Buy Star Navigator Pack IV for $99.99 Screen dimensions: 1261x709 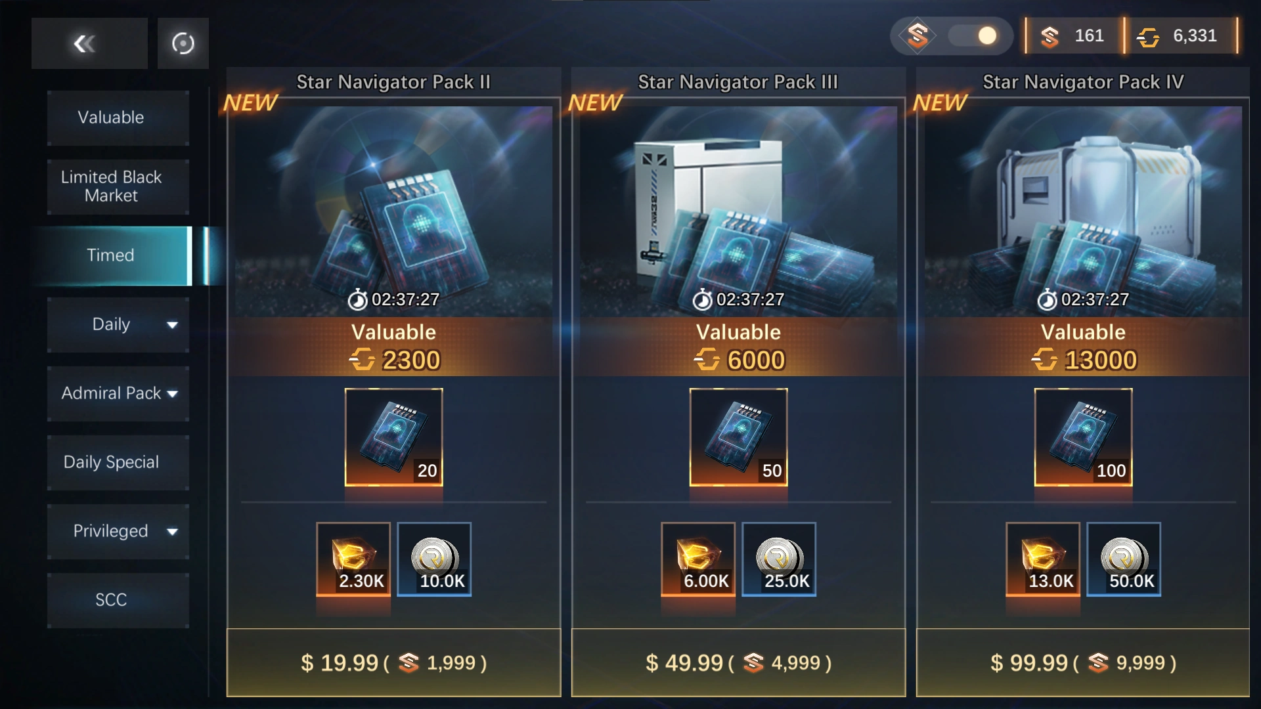click(x=1083, y=662)
